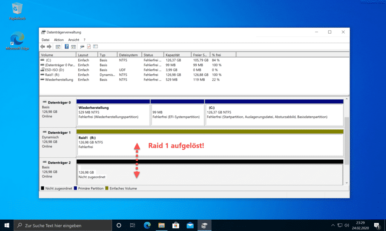The image size is (386, 231).
Task: Select the unallocated 126,98 GB area on Datenträger 2
Action: tap(210, 174)
